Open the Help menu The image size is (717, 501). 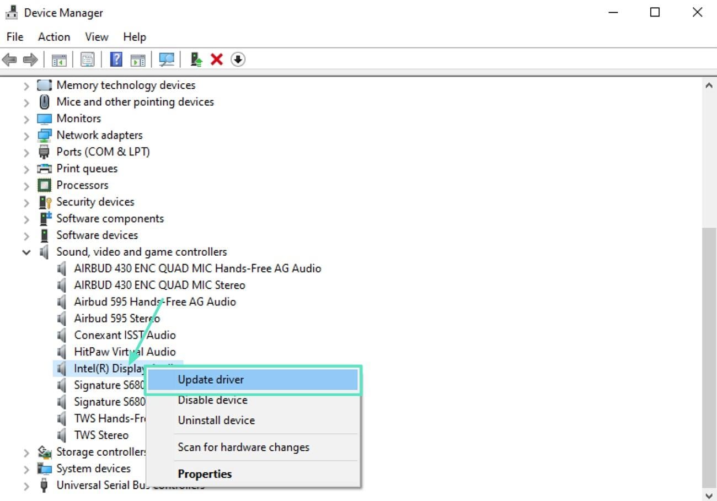click(x=135, y=37)
